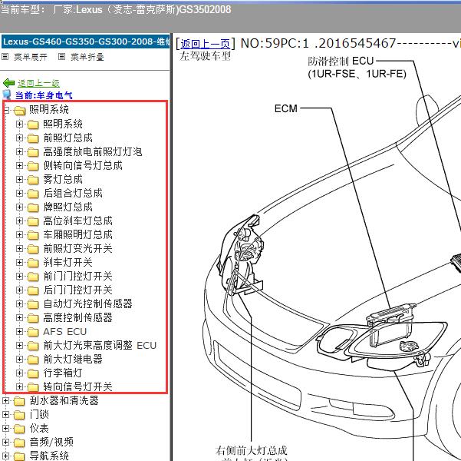Click the top-level 照明系统 folder icon
This screenshot has height=461, width=461.
[x=19, y=111]
